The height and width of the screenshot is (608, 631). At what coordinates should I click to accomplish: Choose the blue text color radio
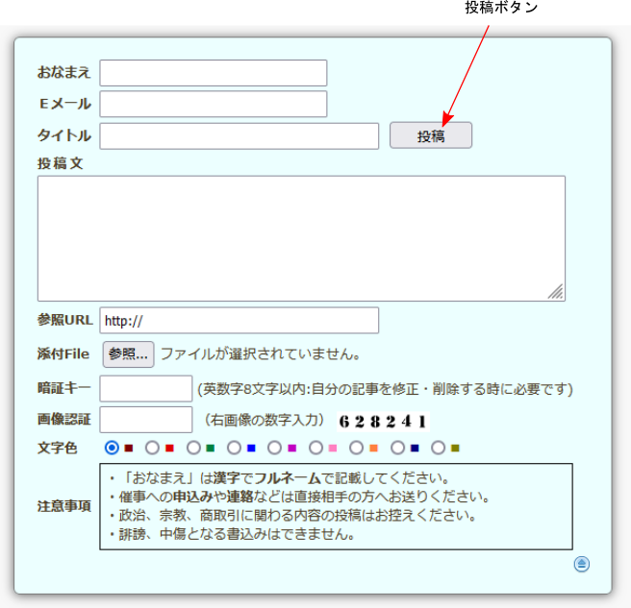pyautogui.click(x=234, y=448)
